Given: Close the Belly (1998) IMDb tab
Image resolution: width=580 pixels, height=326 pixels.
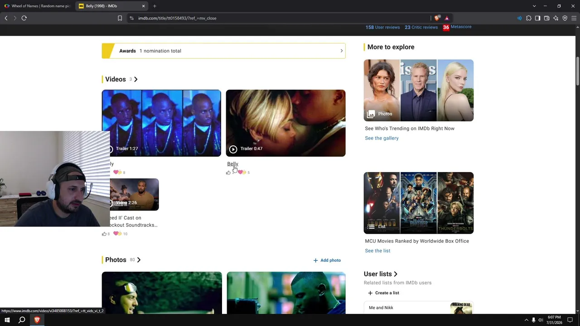Looking at the screenshot, I should 144,6.
